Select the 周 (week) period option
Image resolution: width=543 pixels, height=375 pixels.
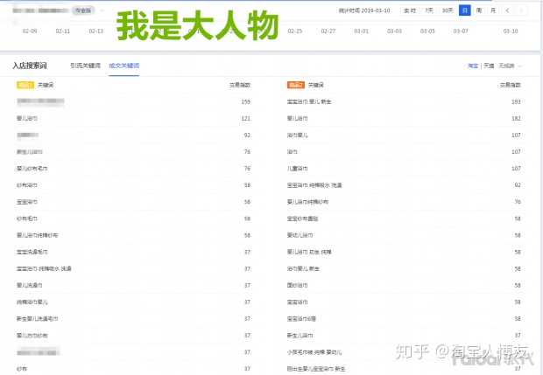click(478, 10)
